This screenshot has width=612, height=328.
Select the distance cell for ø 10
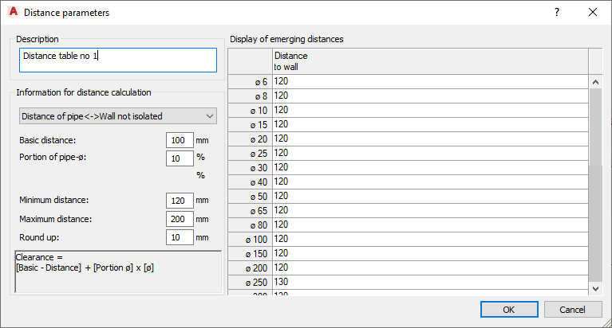[430, 110]
